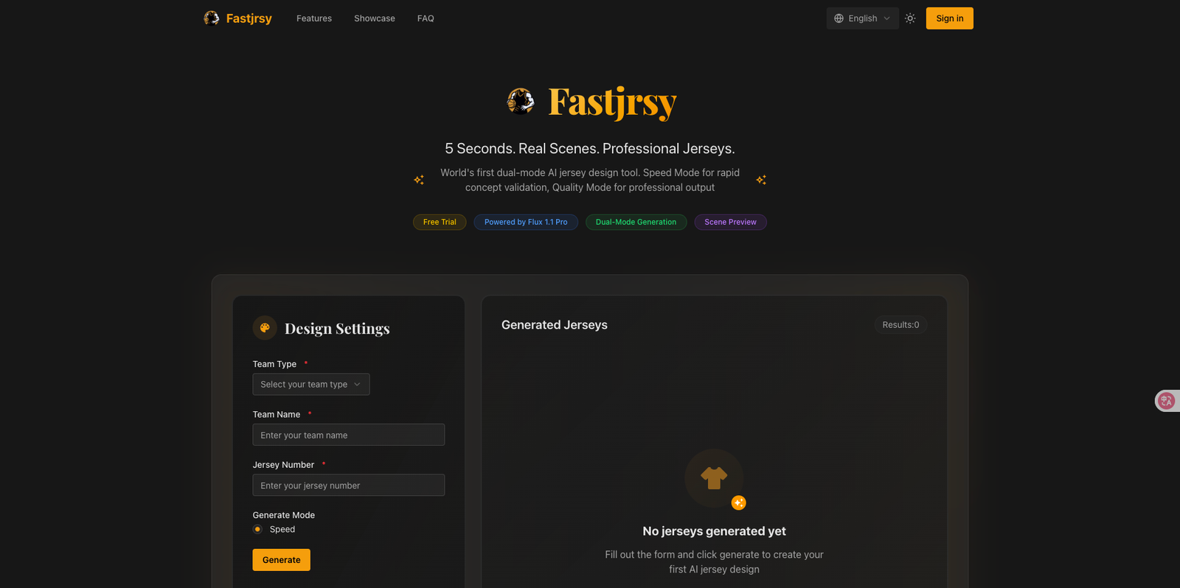Click the globe language icon
This screenshot has width=1180, height=588.
tap(839, 18)
